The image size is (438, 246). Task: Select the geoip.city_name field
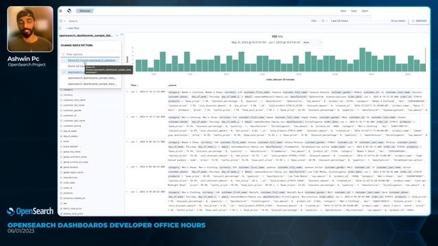pos(72,152)
